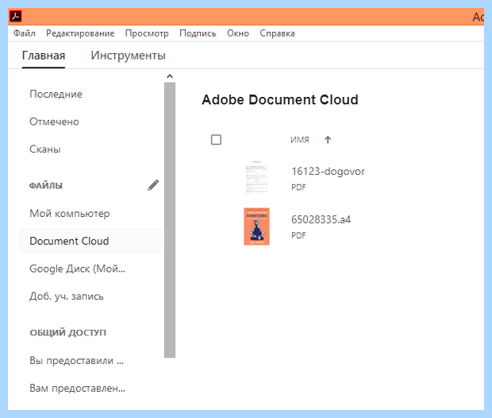Open Google Диск (Мой... entry
Viewport: 492px width, 418px height.
tap(77, 269)
